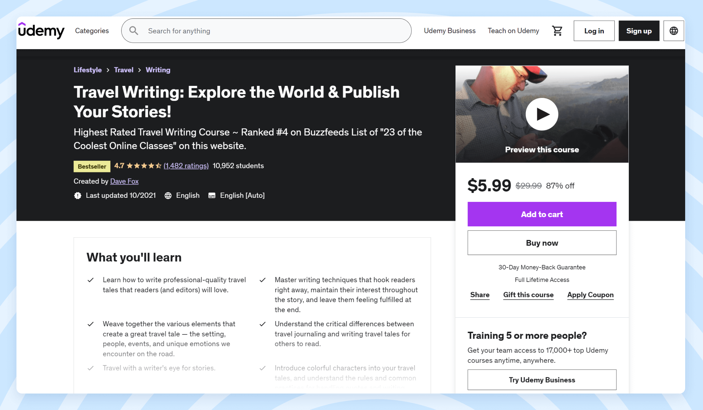Click the captions icon beside English [Auto]

[212, 195]
